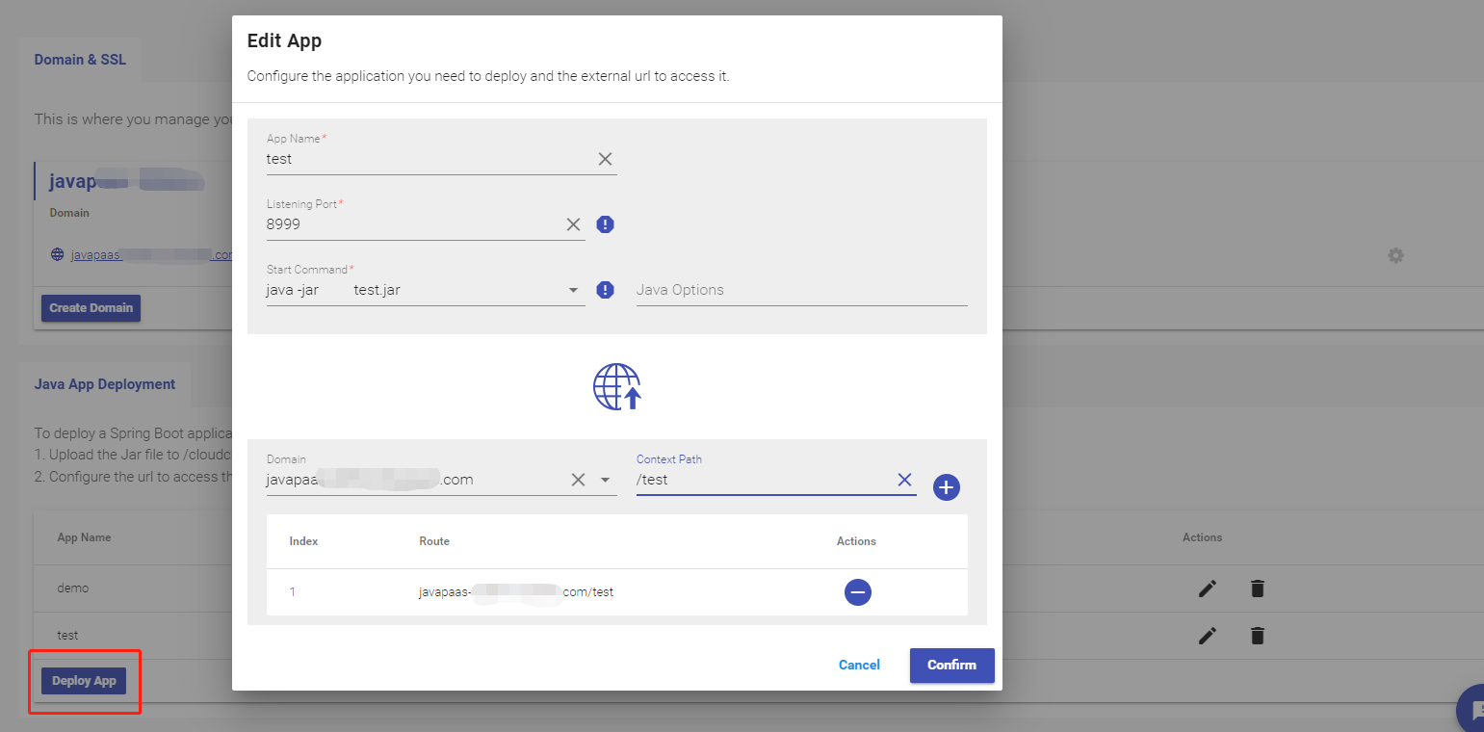
Task: Add the context path route with the plus icon
Action: coord(946,487)
